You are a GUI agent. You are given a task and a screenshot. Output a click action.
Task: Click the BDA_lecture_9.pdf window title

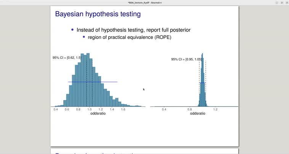[x=144, y=3]
